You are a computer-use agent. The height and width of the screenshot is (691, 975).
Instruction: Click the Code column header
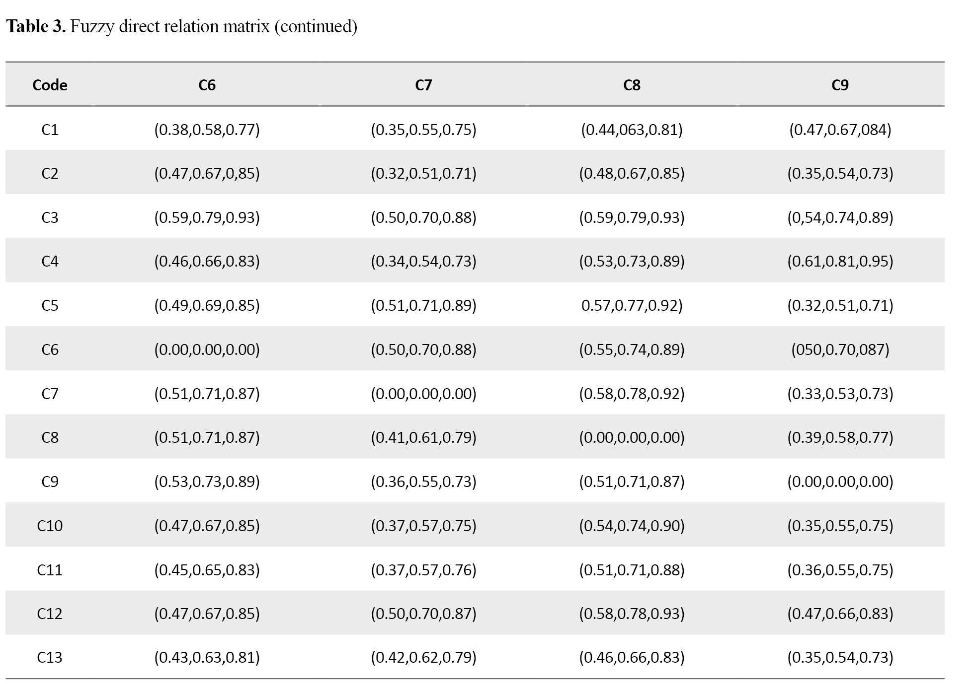click(x=50, y=85)
